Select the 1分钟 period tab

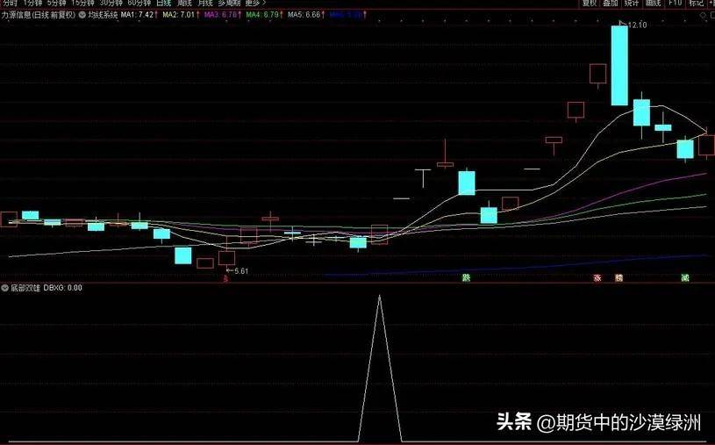32,3
